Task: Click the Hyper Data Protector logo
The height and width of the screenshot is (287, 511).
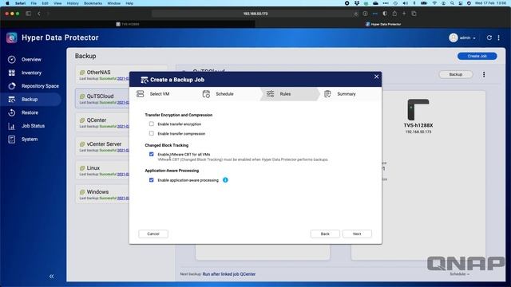Action: [x=12, y=37]
